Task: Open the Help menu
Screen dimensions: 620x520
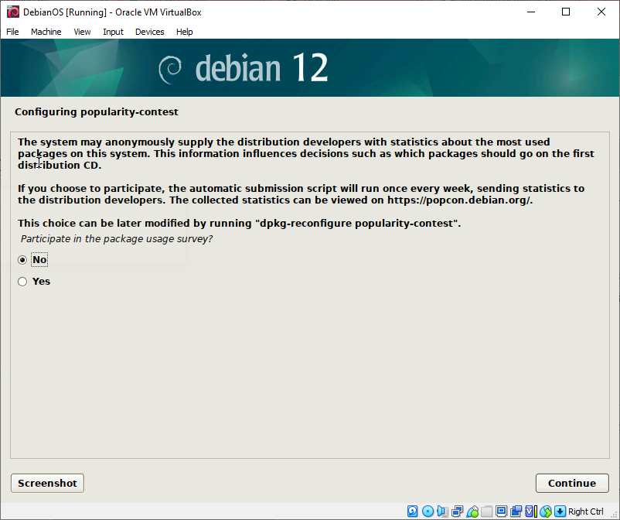Action: coord(185,32)
